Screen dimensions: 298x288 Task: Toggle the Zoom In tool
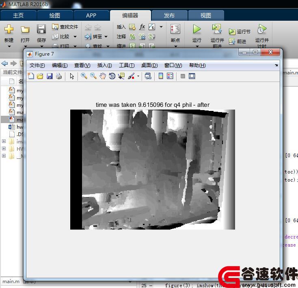84,76
